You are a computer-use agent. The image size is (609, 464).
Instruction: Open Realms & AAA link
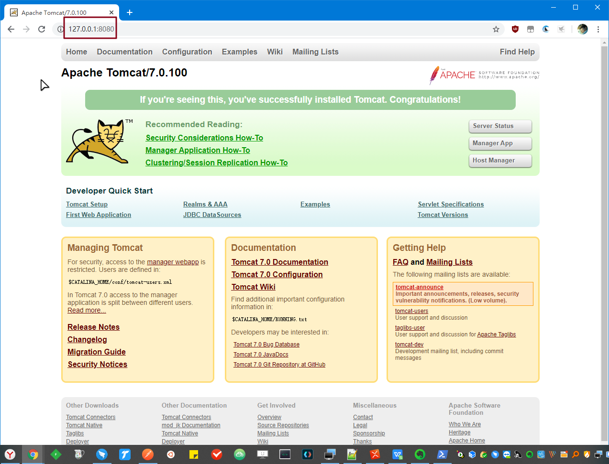(x=205, y=205)
